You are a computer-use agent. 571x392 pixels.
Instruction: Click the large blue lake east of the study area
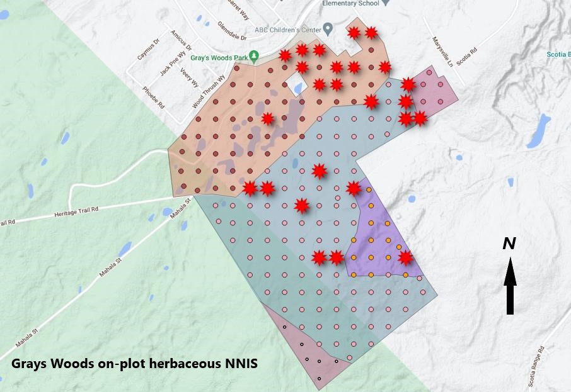click(x=538, y=132)
